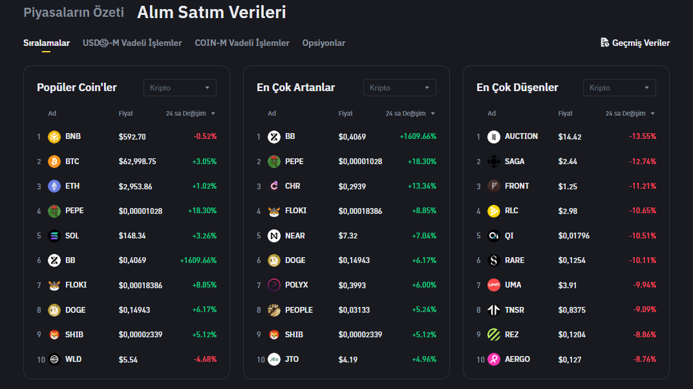
Task: Click the AUCTION coin icon
Action: point(494,137)
